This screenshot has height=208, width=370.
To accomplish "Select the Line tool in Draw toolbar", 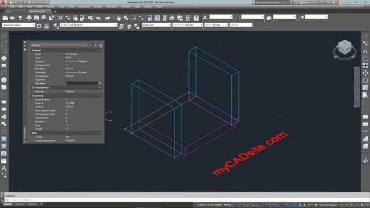I will coord(4,36).
